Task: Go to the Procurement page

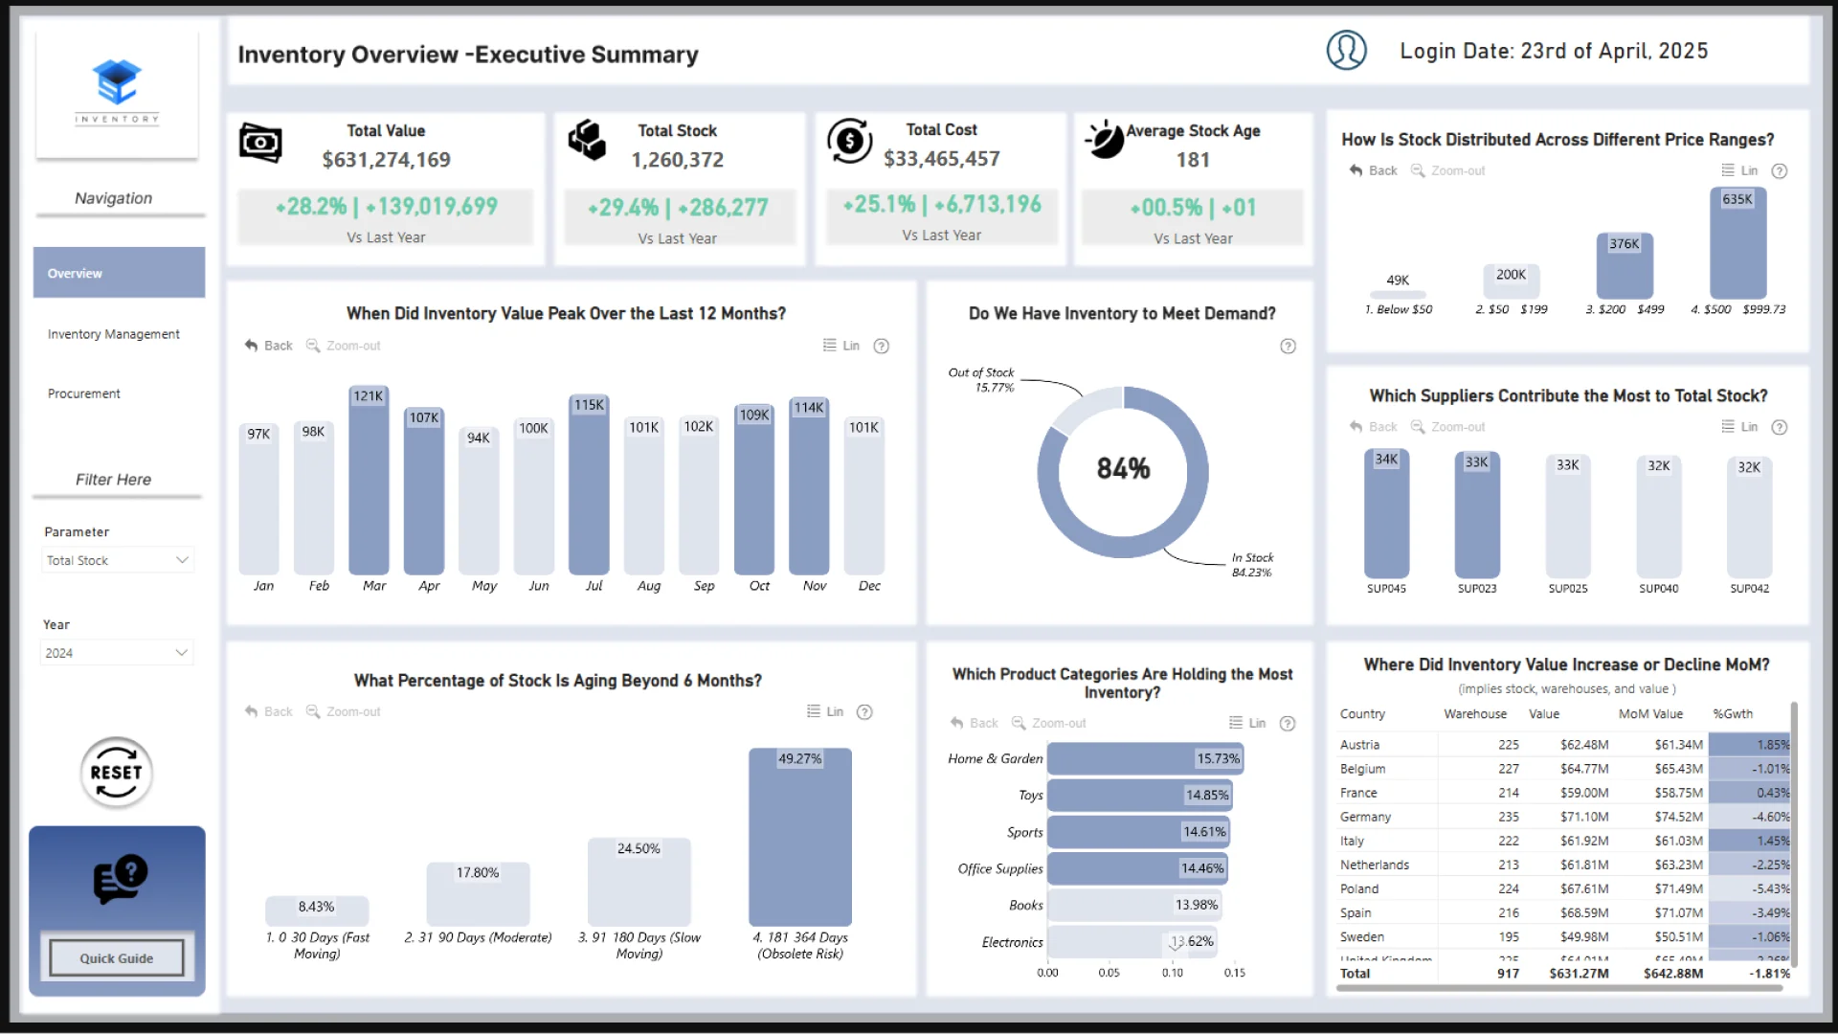Action: (x=84, y=393)
